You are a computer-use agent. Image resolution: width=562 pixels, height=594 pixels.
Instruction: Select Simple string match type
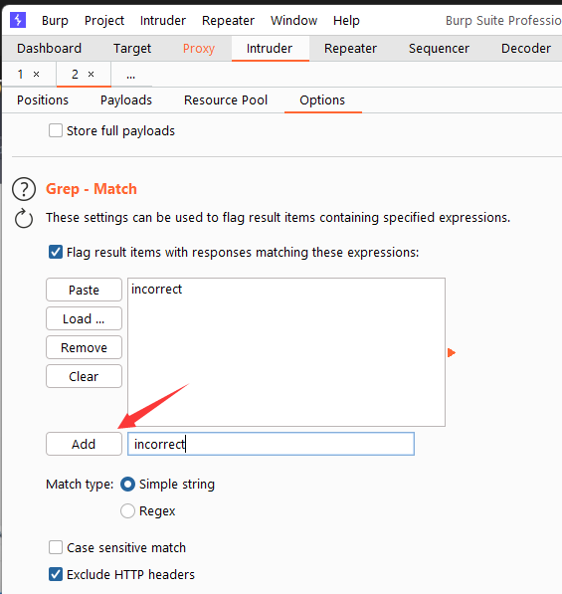(x=127, y=485)
